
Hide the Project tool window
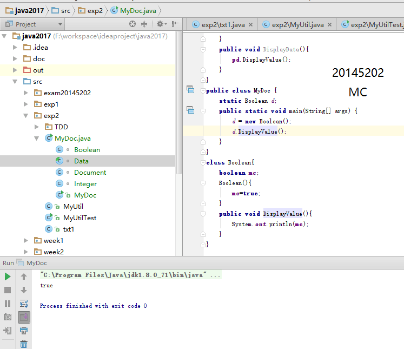(175, 24)
